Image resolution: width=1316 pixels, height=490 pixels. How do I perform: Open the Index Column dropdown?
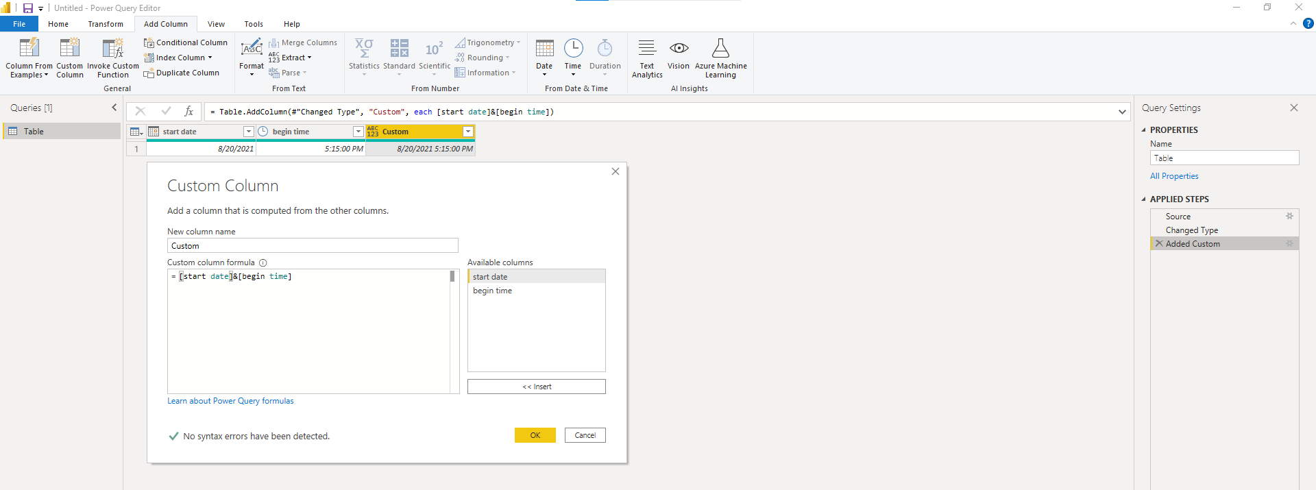tap(178, 58)
